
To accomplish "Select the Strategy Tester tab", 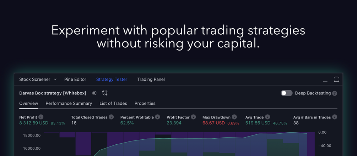I will point(112,80).
